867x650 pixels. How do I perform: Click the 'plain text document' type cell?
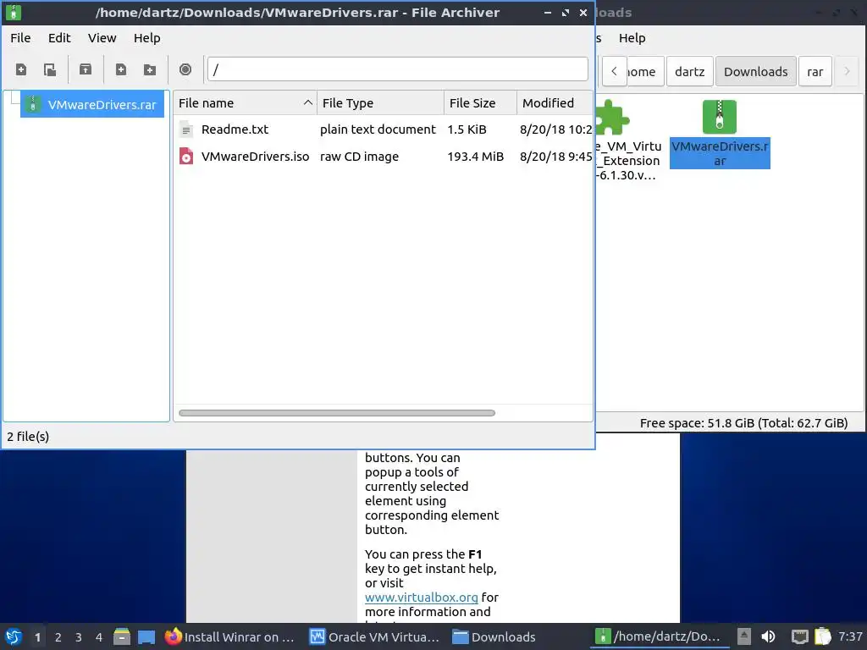[x=378, y=129]
